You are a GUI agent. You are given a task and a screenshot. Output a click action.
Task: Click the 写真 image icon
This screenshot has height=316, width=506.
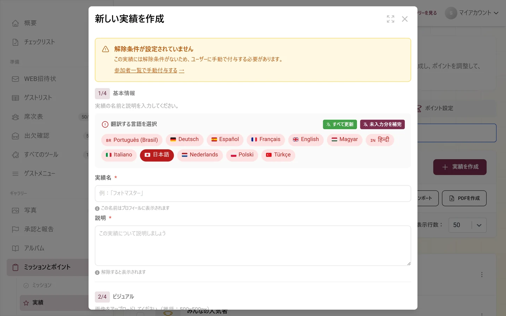pos(15,211)
